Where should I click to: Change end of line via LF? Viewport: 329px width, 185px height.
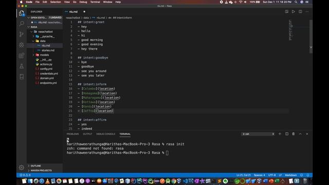(x=280, y=175)
